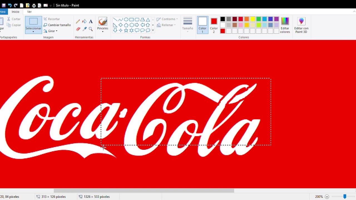The width and height of the screenshot is (356, 200).
Task: Pick the yellow color swatch
Action: (x=253, y=19)
